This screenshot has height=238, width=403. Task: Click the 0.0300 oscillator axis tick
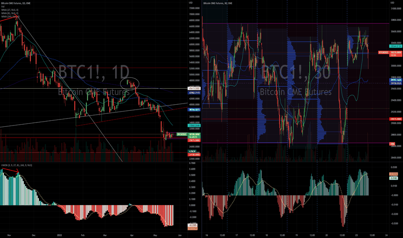click(394, 167)
